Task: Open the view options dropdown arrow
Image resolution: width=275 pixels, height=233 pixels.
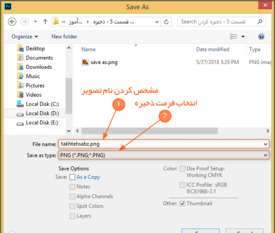Action: (x=243, y=37)
